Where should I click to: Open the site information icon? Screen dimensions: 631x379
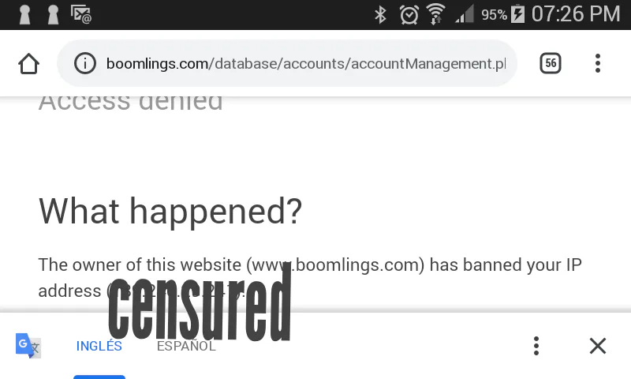click(x=85, y=63)
